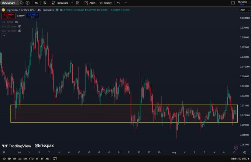Viewport: 251px width, 162px height.
Task: Click the TradingView logo
Action: (x=17, y=146)
